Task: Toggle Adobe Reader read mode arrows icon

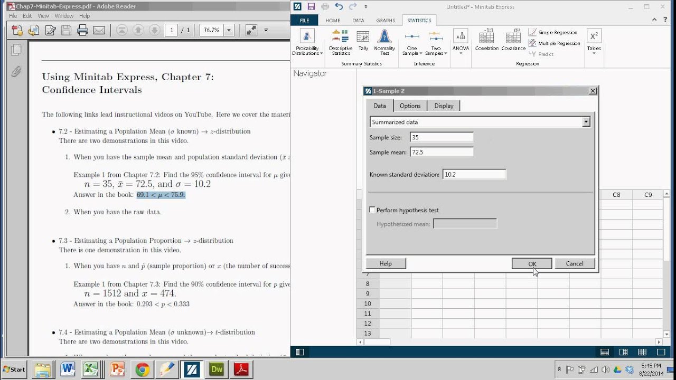Action: coord(251,30)
